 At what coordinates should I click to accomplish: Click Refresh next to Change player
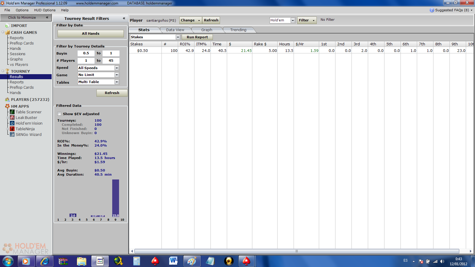pos(211,20)
